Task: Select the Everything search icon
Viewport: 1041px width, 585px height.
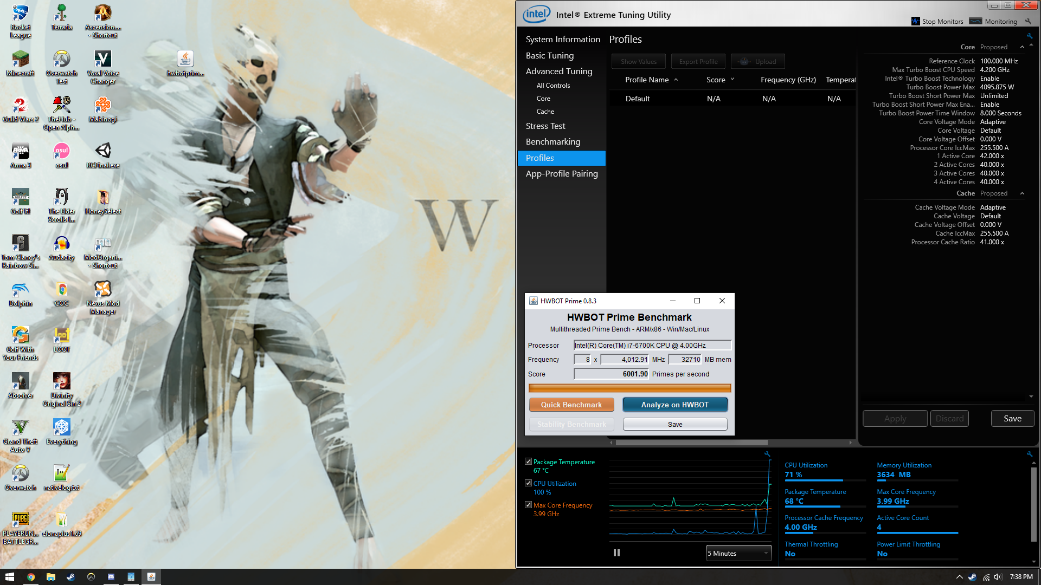Action: pos(61,431)
